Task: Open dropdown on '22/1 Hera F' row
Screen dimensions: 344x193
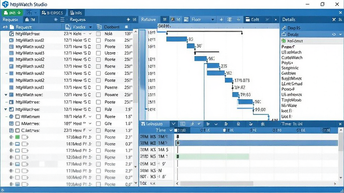Action: [x=90, y=130]
